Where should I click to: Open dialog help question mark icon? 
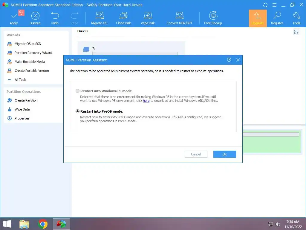[x=229, y=60]
